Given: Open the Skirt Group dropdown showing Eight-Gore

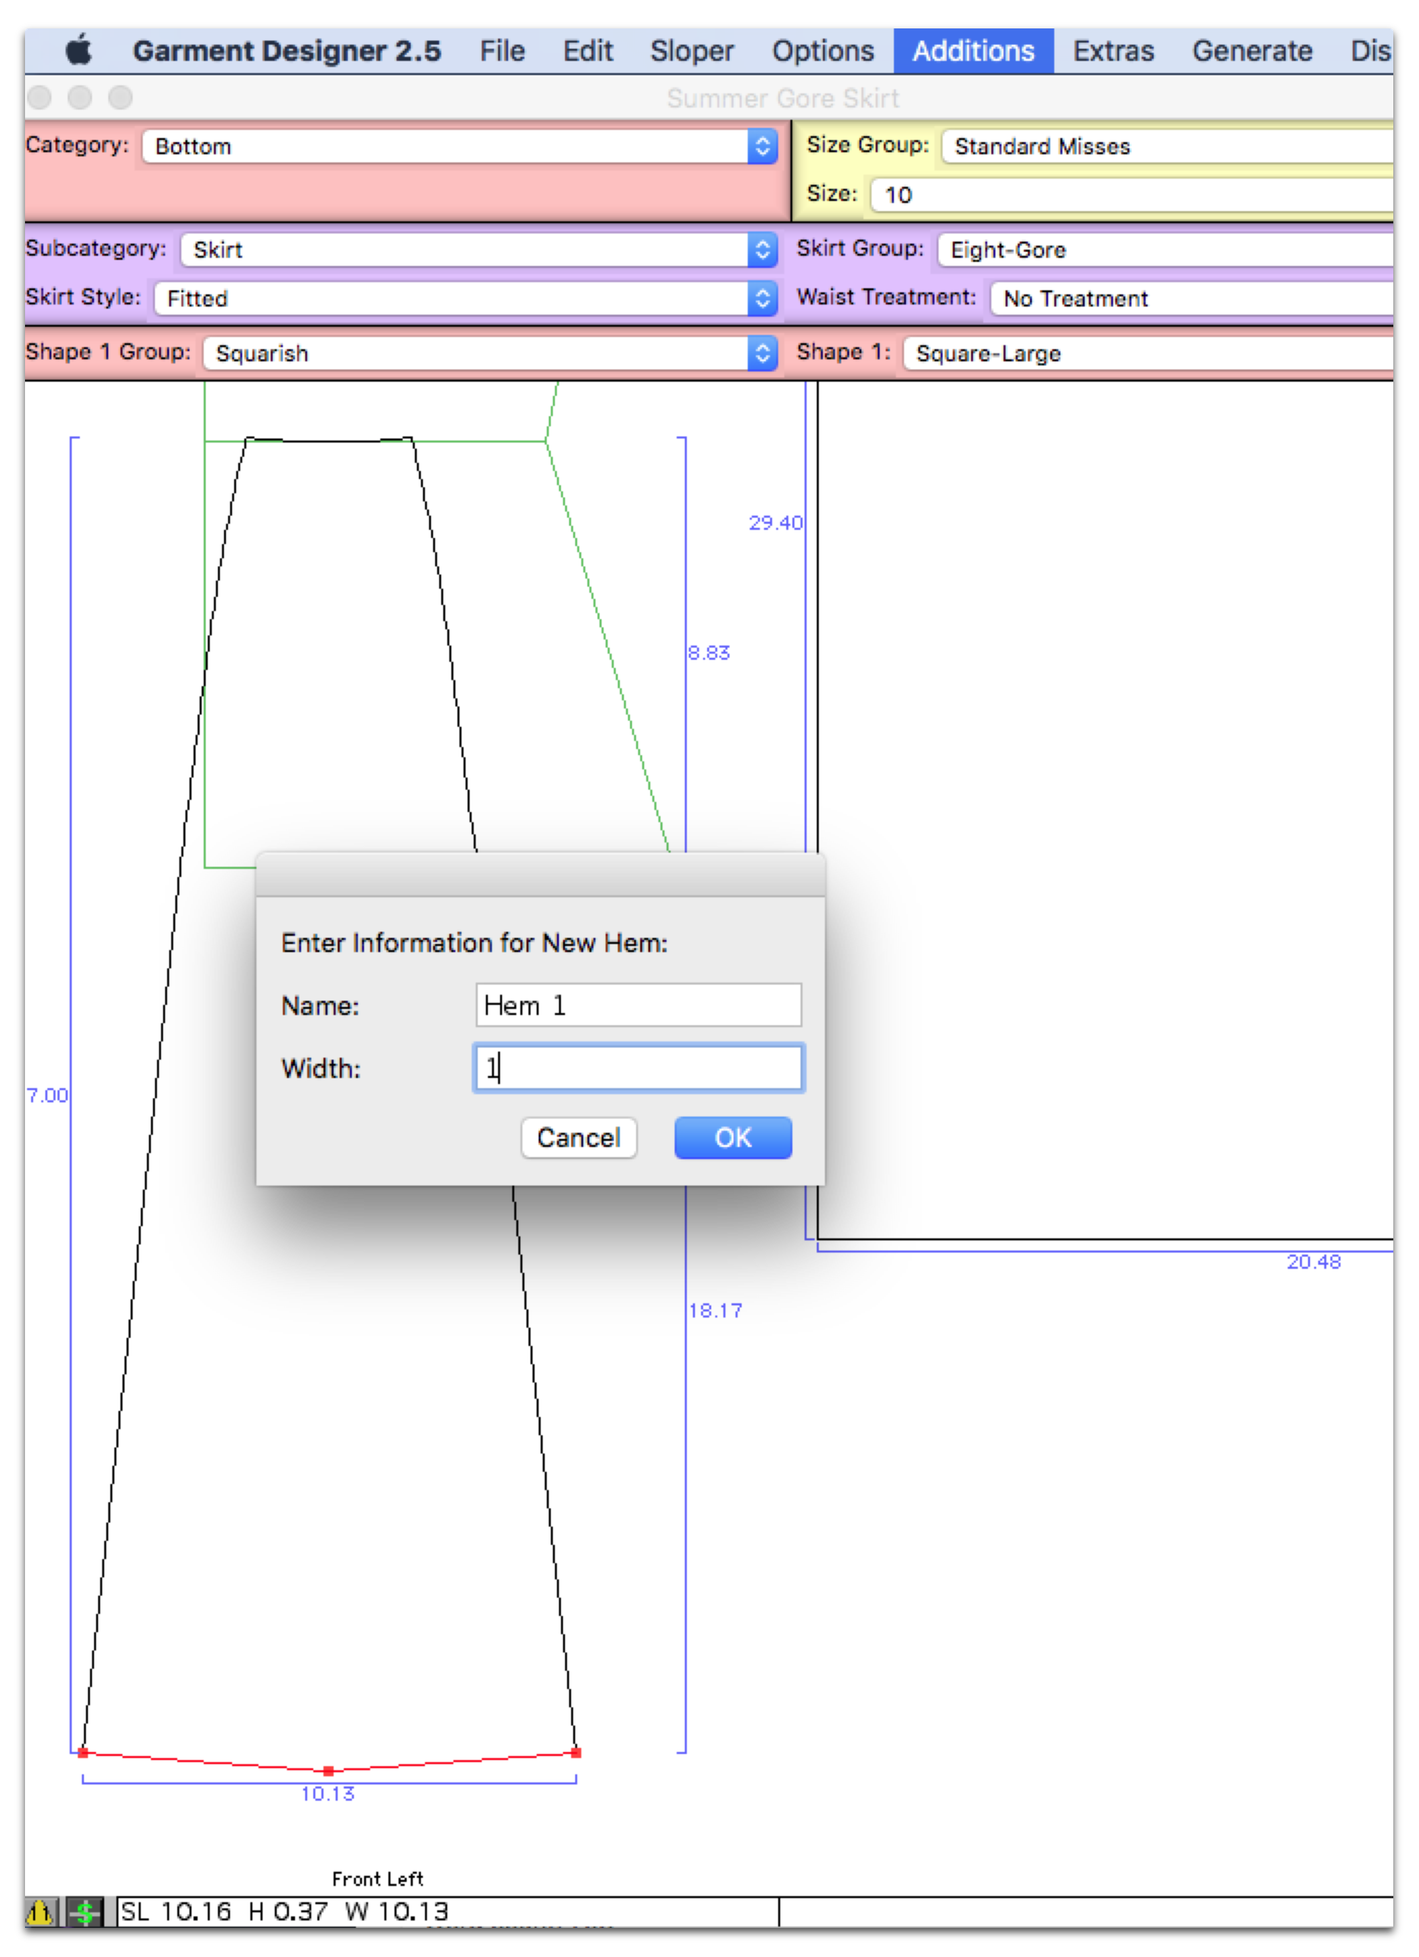Looking at the screenshot, I should click(1165, 250).
